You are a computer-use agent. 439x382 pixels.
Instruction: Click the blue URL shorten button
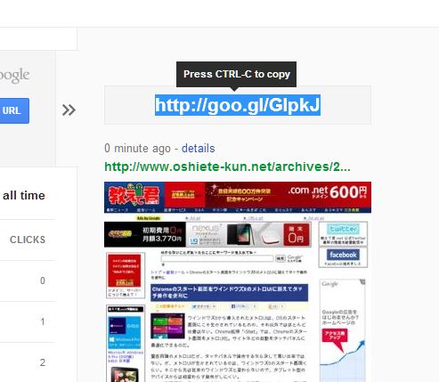point(14,110)
